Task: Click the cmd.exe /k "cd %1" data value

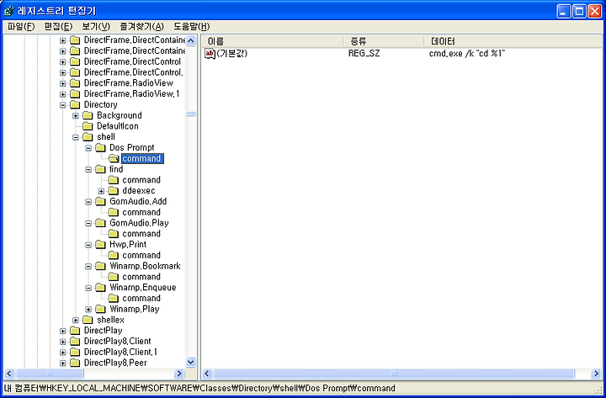Action: tap(467, 54)
